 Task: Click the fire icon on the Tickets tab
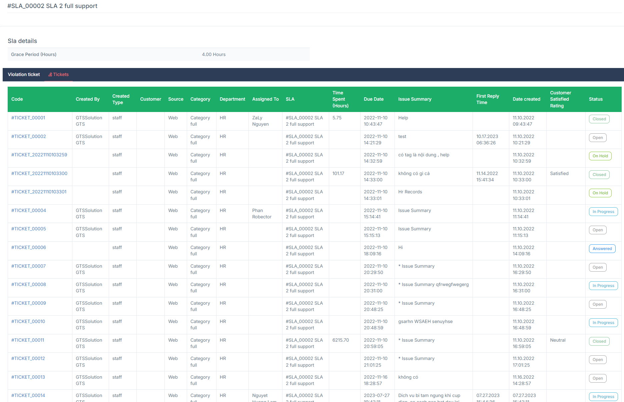click(x=50, y=74)
